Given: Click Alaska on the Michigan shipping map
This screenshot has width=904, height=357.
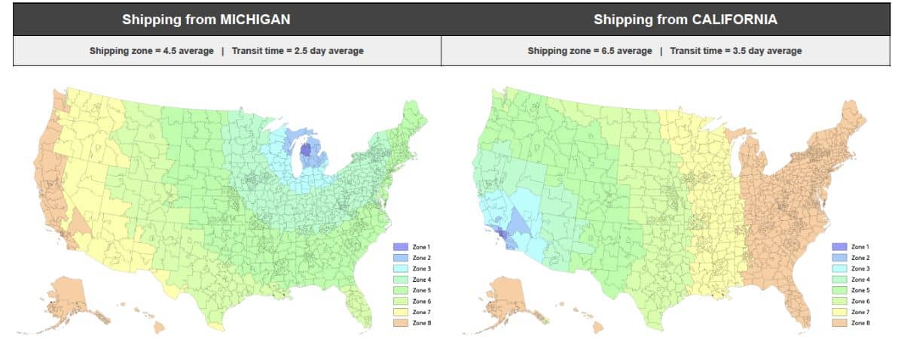Looking at the screenshot, I should 67,297.
